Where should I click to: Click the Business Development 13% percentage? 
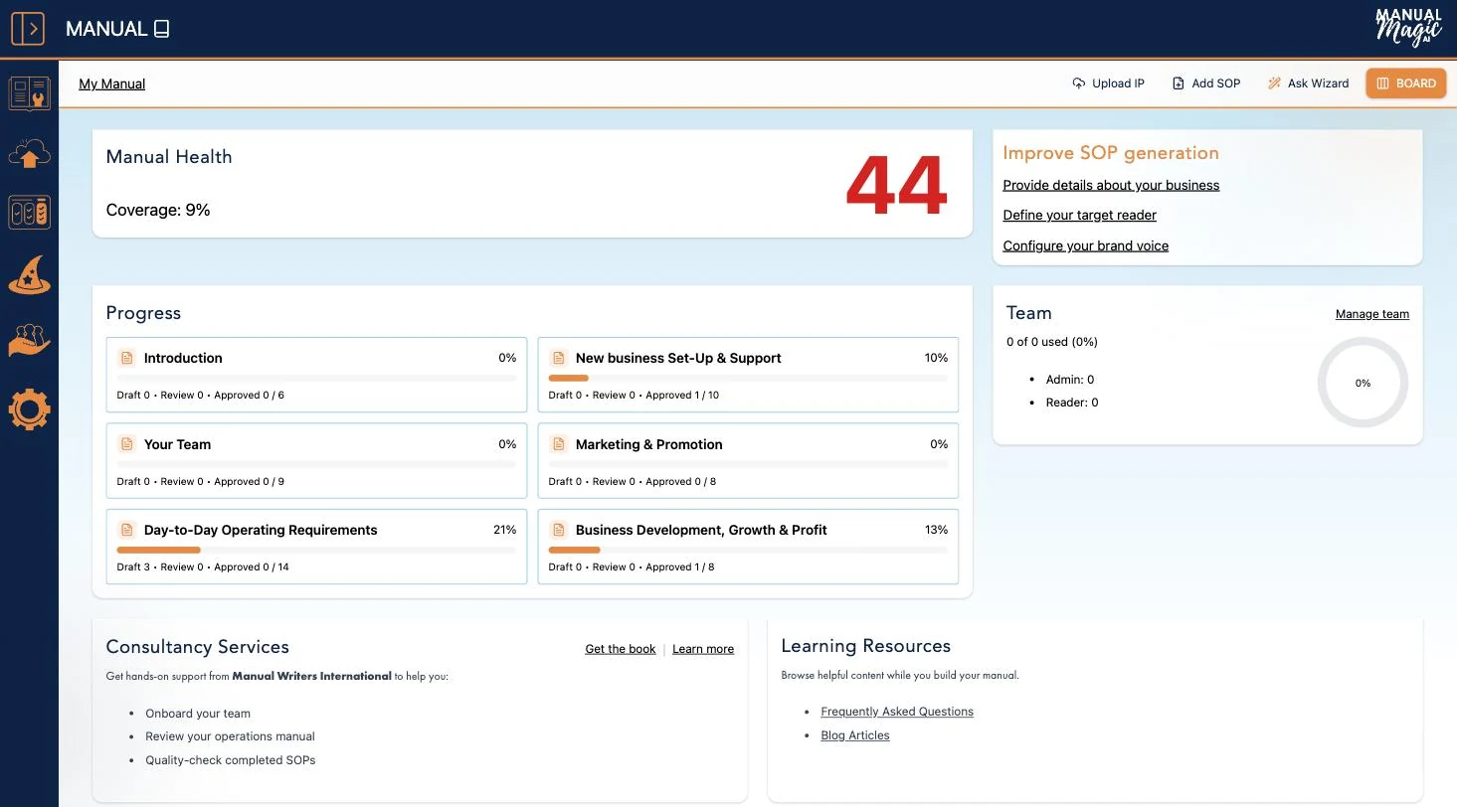pyautogui.click(x=936, y=530)
